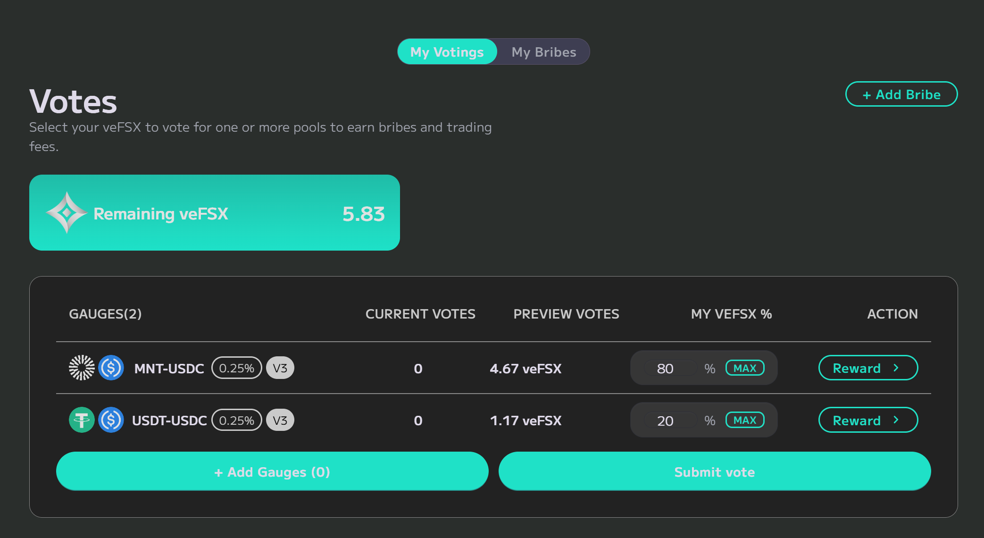The image size is (984, 538).
Task: Expand Reward for the MNT-USDC gauge
Action: [867, 368]
